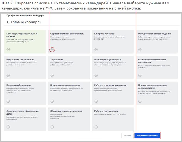Click the Готовые календари heading
The height and width of the screenshot is (142, 182).
[26, 22]
